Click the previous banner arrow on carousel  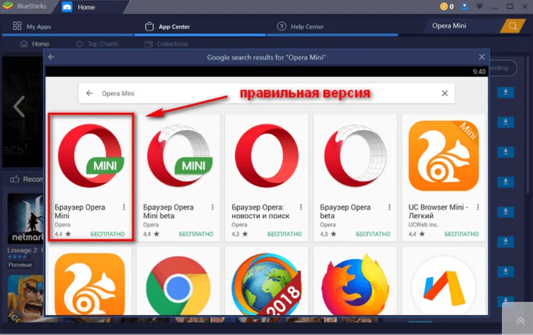[19, 107]
